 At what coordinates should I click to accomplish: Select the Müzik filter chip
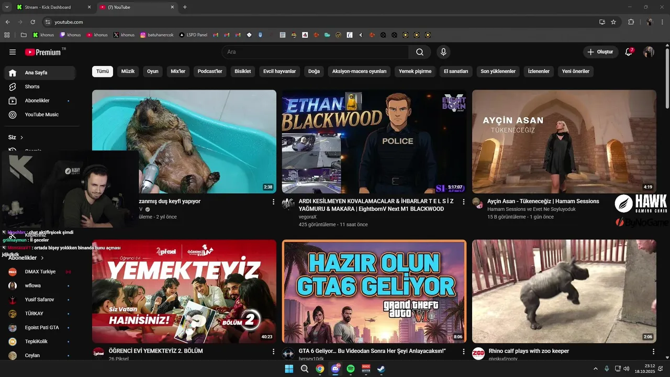point(128,71)
